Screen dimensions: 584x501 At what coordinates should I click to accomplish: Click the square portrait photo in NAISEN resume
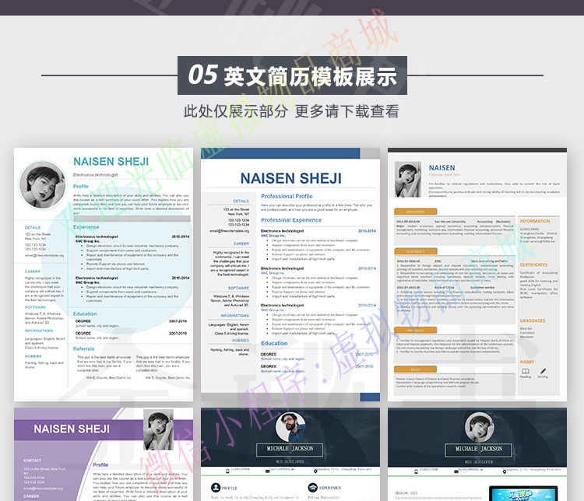[408, 179]
